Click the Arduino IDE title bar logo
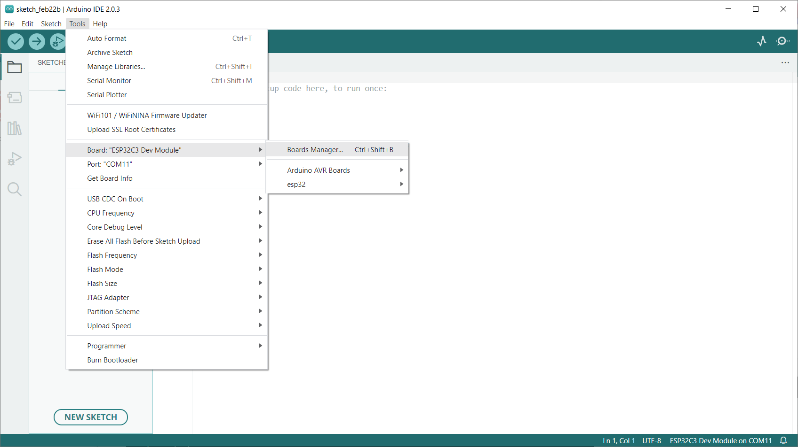Screen dimensions: 798x447 click(9, 9)
